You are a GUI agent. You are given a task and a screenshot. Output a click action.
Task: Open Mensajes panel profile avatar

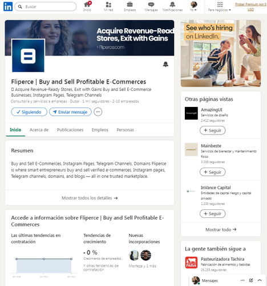[196, 280]
